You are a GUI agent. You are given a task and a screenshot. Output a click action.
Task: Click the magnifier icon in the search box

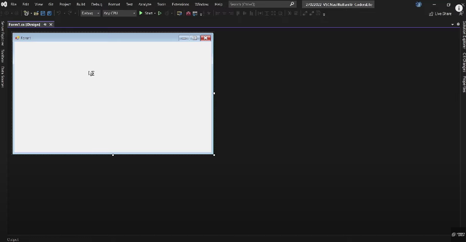(292, 4)
